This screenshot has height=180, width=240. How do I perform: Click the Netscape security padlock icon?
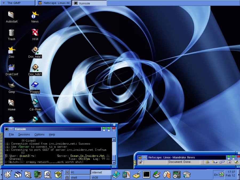click(x=140, y=162)
